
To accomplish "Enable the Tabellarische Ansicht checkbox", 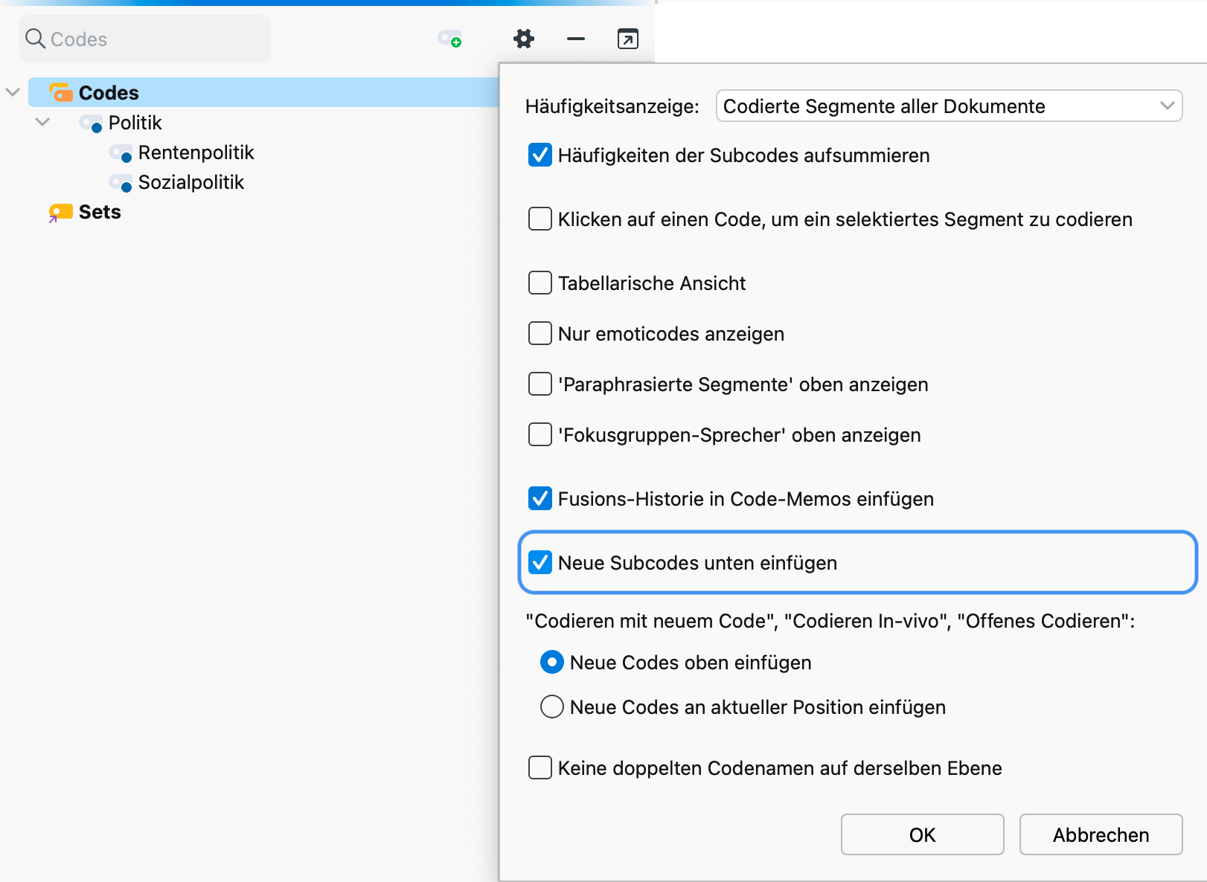I will (540, 283).
